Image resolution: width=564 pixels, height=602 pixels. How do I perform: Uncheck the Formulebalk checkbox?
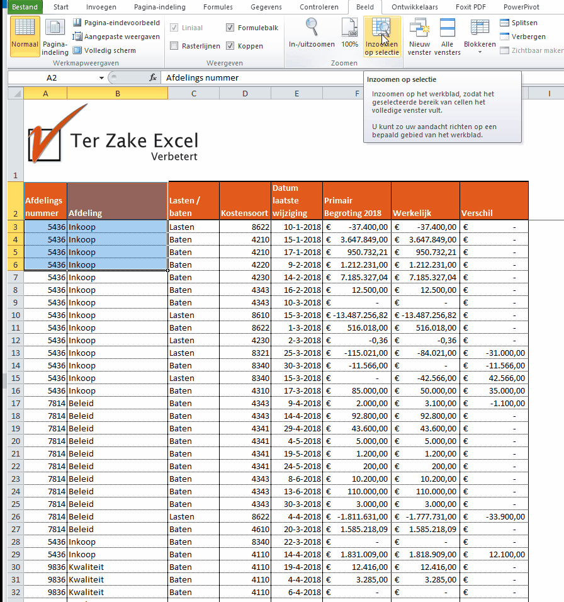coord(230,28)
